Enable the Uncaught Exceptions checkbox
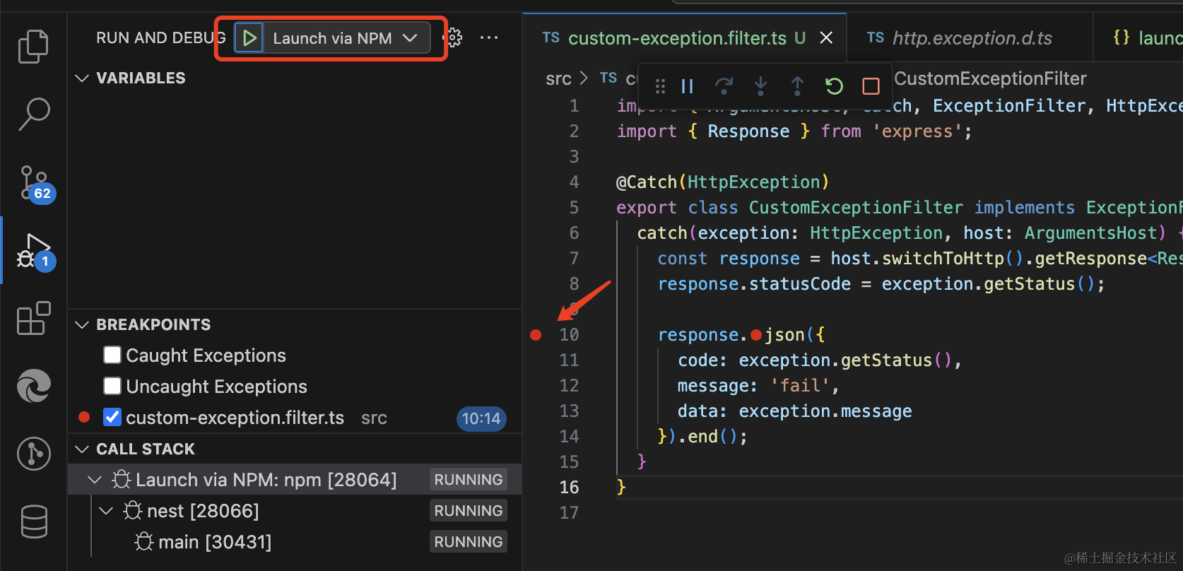The height and width of the screenshot is (571, 1183). tap(112, 386)
